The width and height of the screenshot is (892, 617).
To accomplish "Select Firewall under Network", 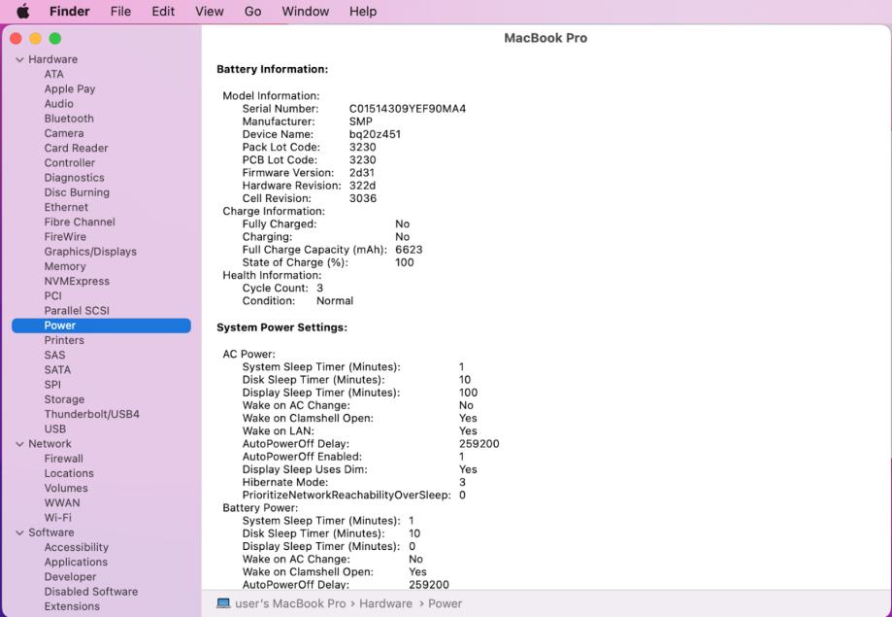I will (x=64, y=459).
